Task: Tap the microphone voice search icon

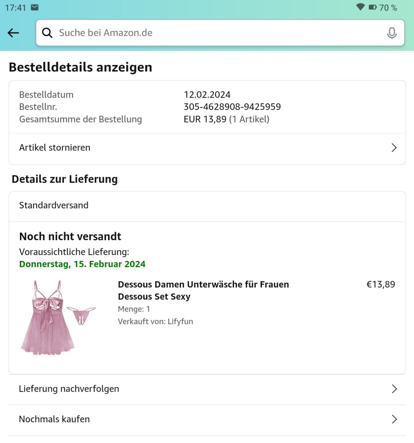Action: [x=392, y=33]
